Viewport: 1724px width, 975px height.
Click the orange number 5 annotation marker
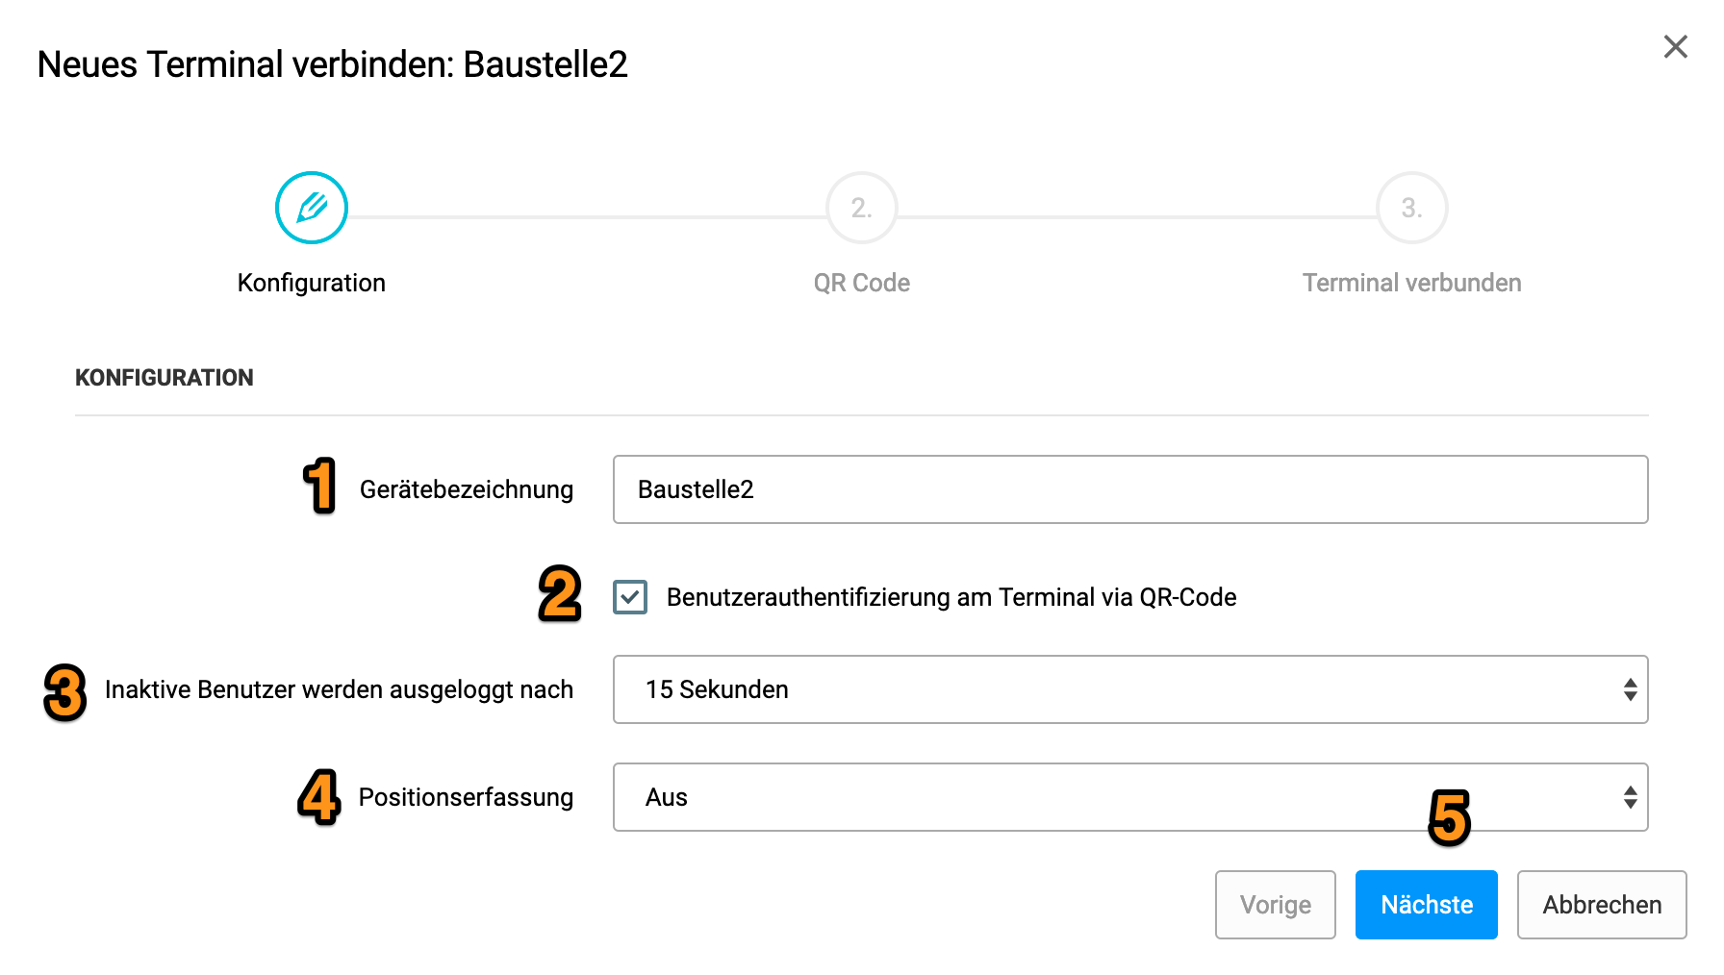pos(1450,817)
